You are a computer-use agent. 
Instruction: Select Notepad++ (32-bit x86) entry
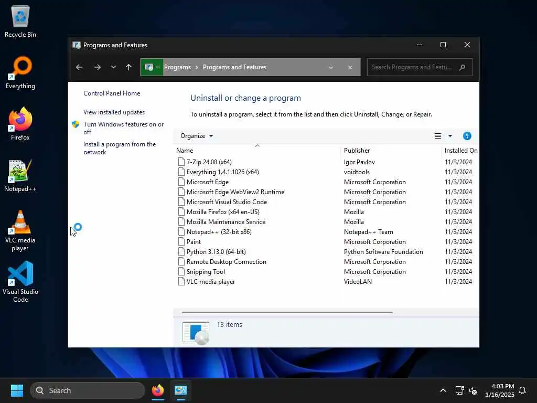[x=219, y=231]
